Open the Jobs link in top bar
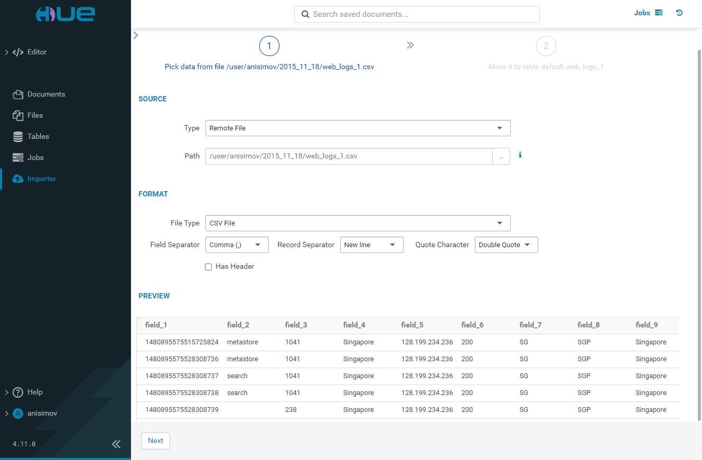 tap(642, 13)
